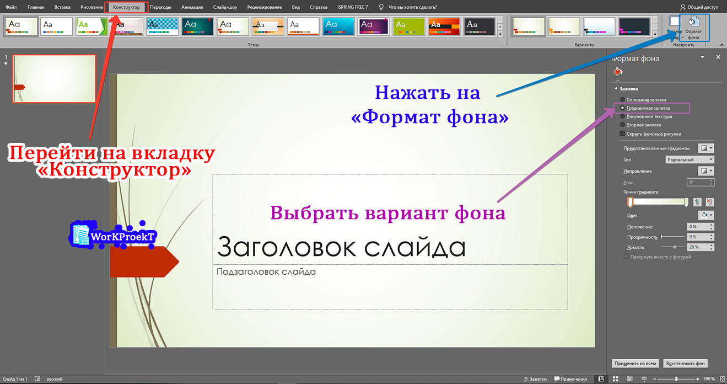Add a gradient stop with the add-stop icon
Screen dimensions: 727x384
tap(697, 201)
